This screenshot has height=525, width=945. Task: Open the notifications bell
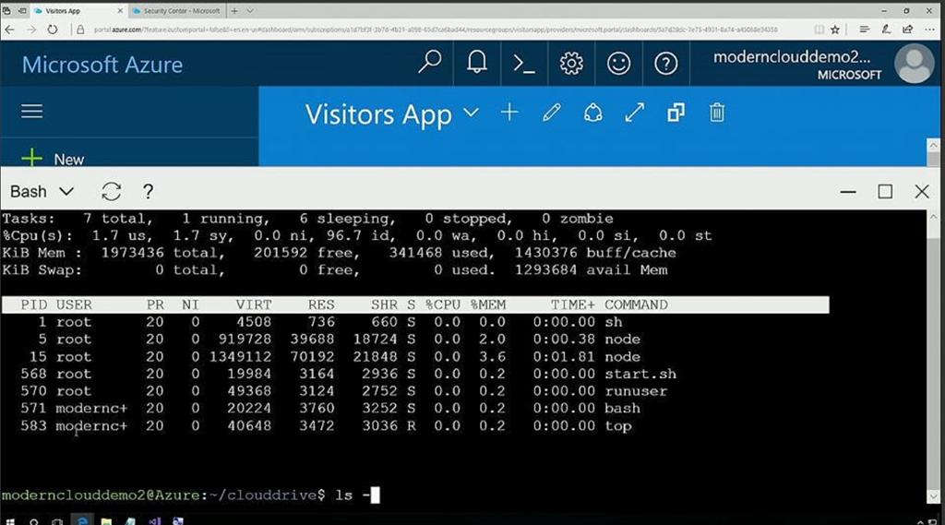coord(477,63)
